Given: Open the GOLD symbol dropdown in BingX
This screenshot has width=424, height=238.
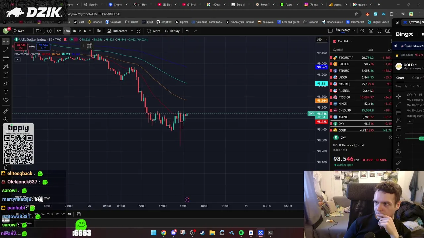Looking at the screenshot, I should [x=415, y=65].
